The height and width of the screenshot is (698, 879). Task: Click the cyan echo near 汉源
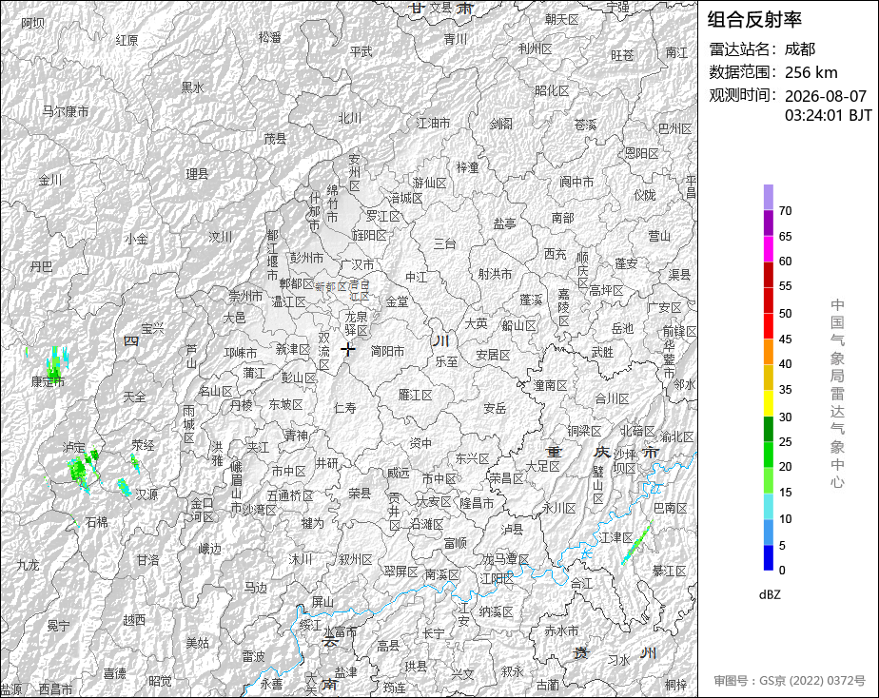tap(124, 487)
